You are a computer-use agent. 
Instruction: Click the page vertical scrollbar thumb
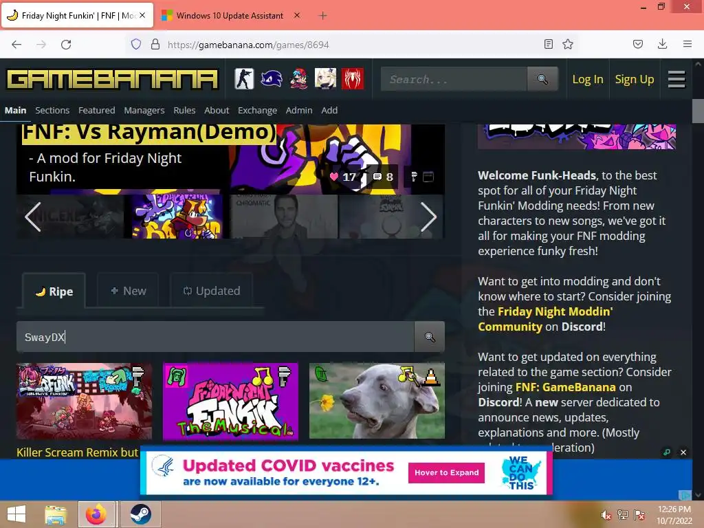pos(698,111)
